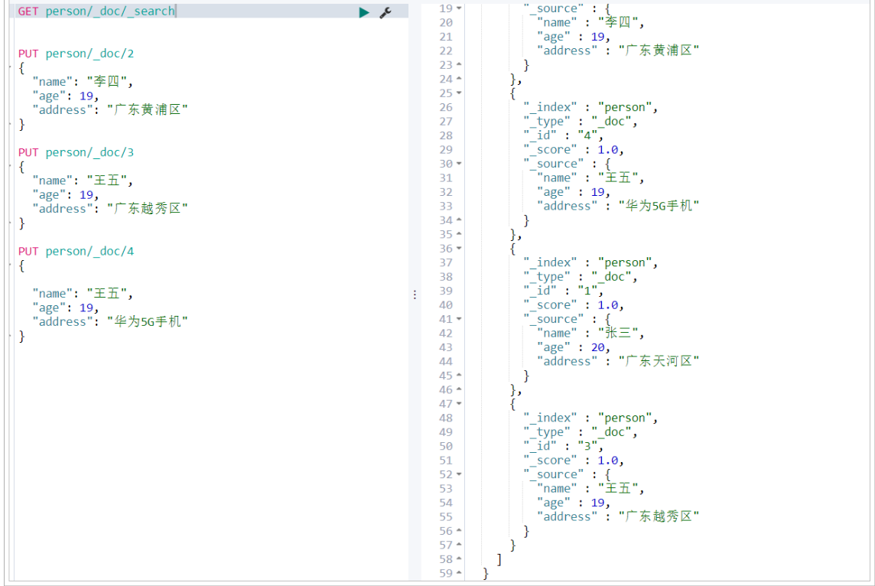The image size is (875, 586).
Task: Collapse _source block at line 52
Action: click(459, 474)
